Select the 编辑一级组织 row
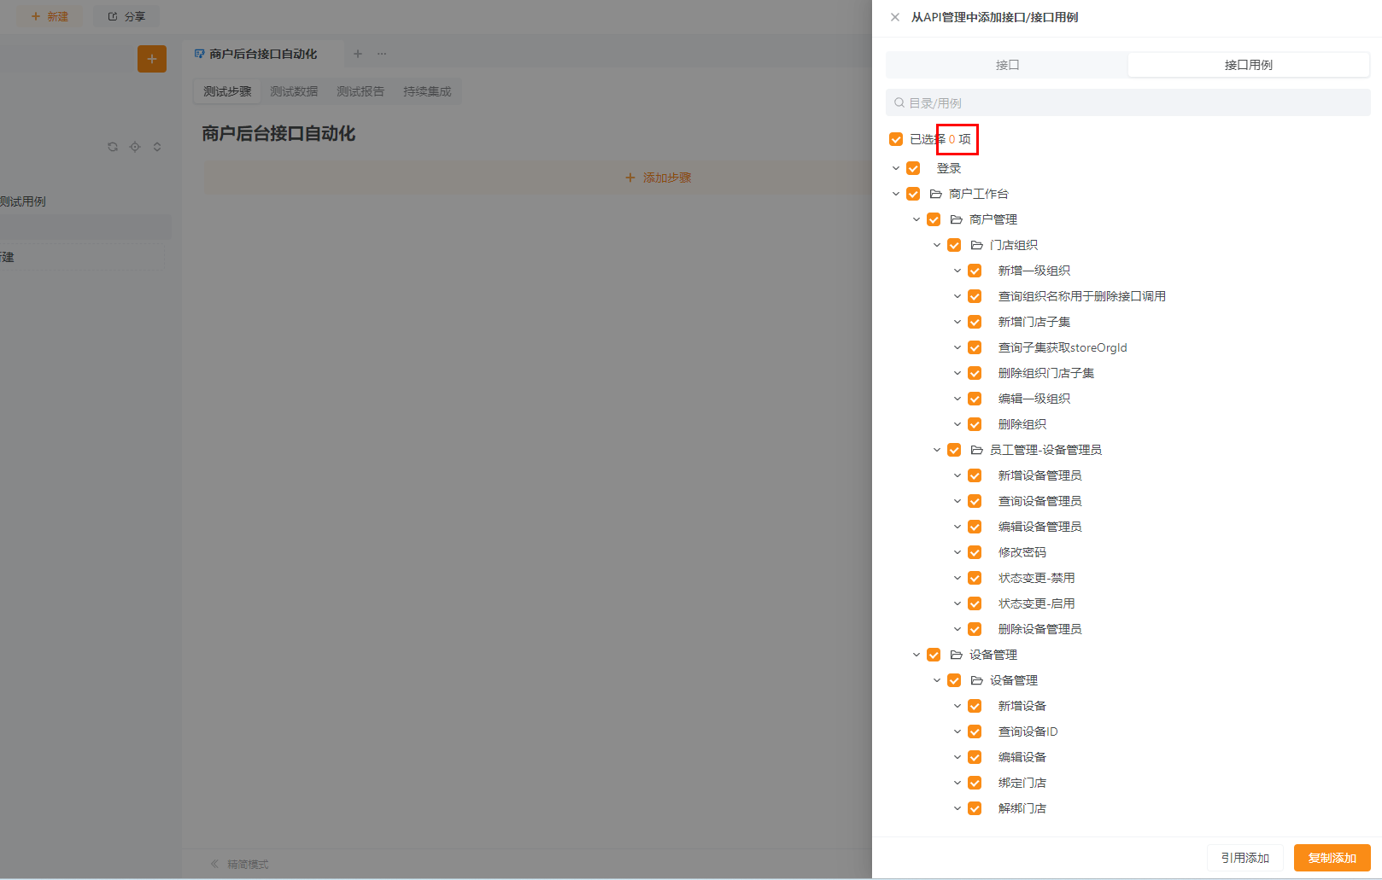 pos(1034,399)
